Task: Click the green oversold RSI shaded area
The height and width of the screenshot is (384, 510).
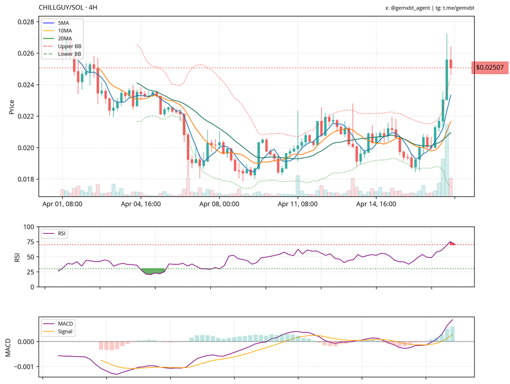Action: [152, 271]
